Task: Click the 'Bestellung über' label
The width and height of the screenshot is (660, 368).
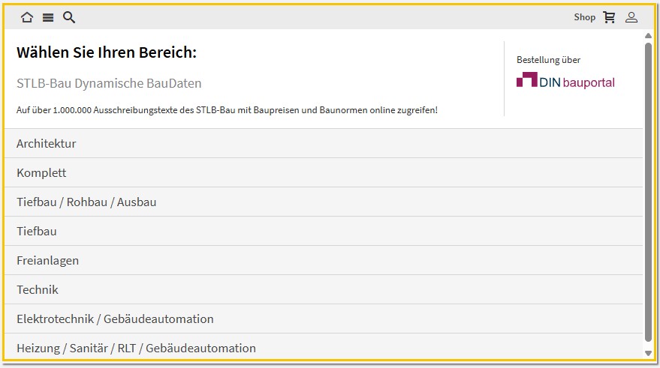Action: [548, 60]
